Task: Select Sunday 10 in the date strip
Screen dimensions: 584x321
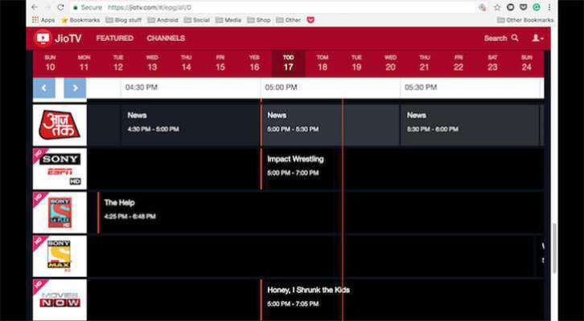Action: click(x=50, y=63)
